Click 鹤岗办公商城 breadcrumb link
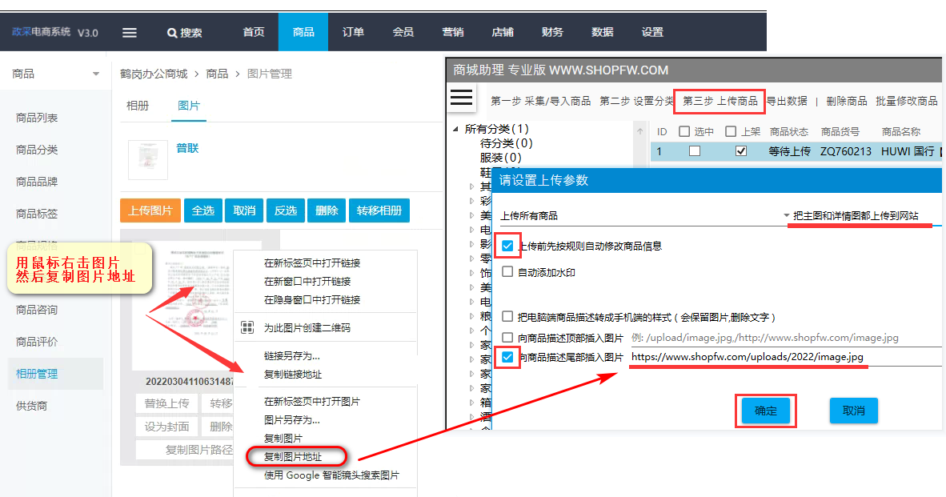946x497 pixels. 154,74
